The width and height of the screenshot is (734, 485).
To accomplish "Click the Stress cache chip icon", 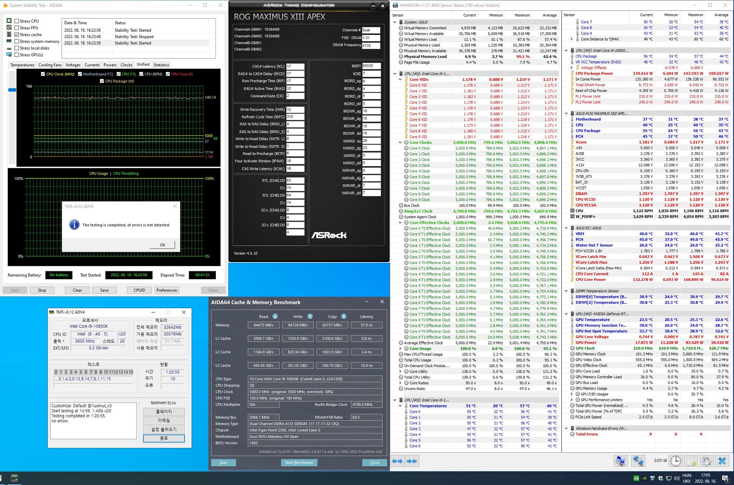I will tap(9, 34).
